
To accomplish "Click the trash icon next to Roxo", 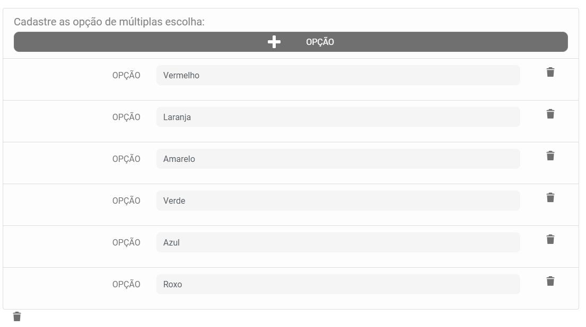I will 550,281.
